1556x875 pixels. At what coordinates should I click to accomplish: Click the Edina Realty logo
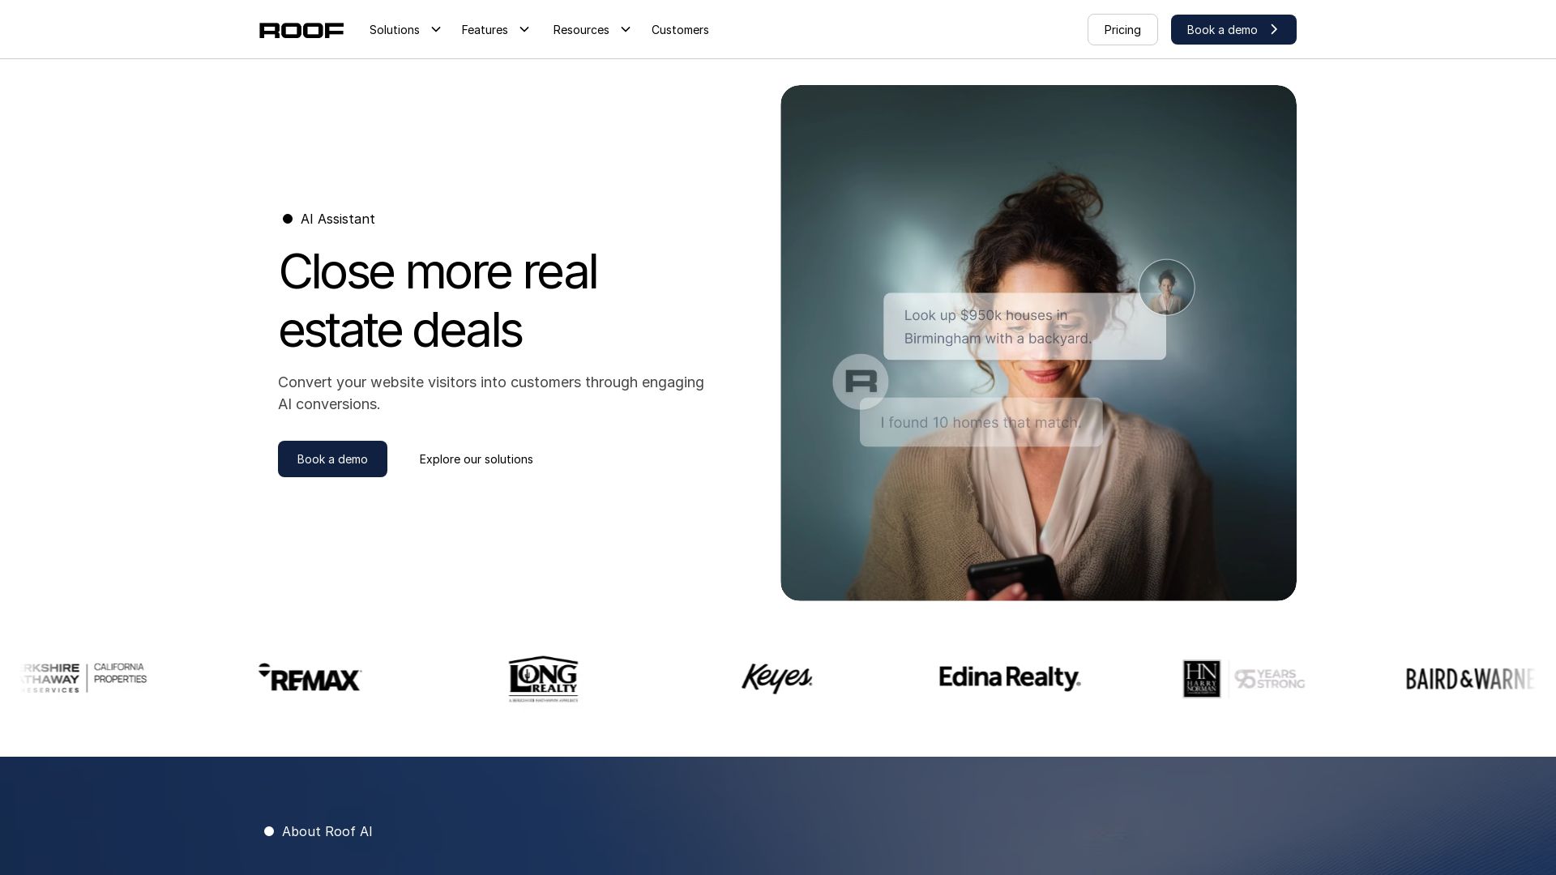(x=1010, y=678)
